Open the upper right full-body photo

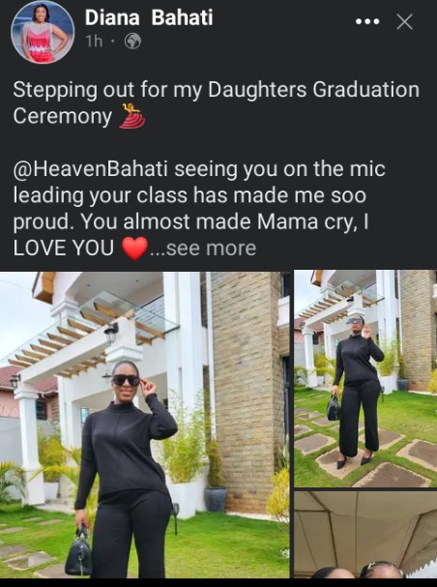click(x=365, y=378)
